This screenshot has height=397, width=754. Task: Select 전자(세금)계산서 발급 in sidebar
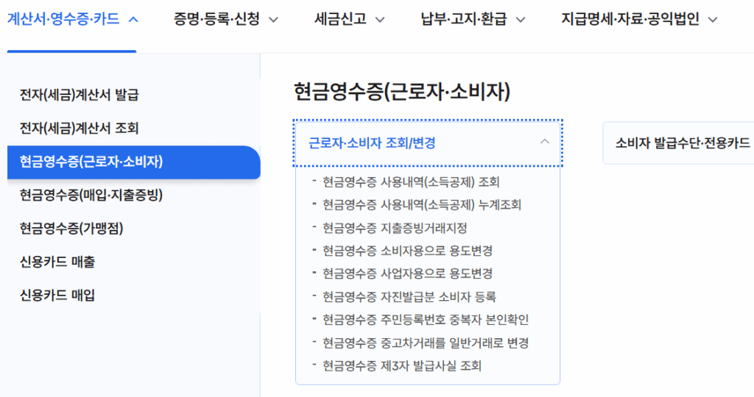80,95
